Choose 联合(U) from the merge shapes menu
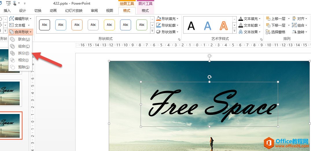 21,39
